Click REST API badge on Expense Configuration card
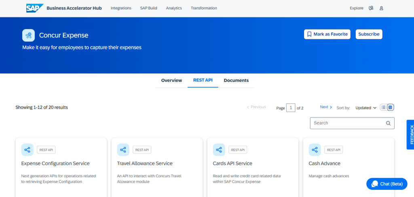 click(46, 150)
